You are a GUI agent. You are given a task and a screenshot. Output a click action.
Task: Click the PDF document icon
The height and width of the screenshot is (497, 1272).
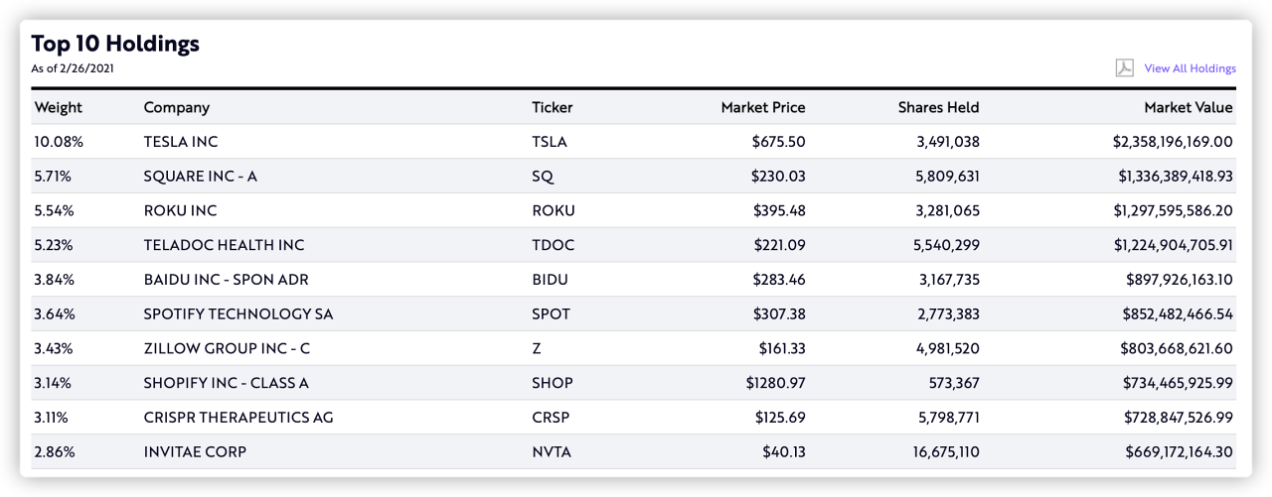pyautogui.click(x=1124, y=68)
